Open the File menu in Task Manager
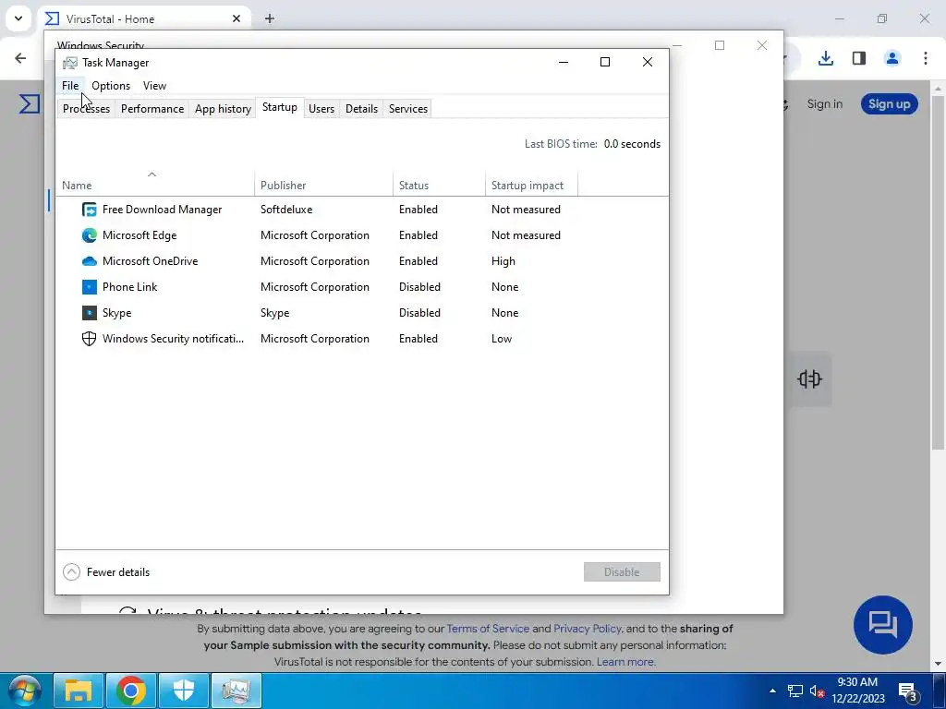 click(70, 86)
